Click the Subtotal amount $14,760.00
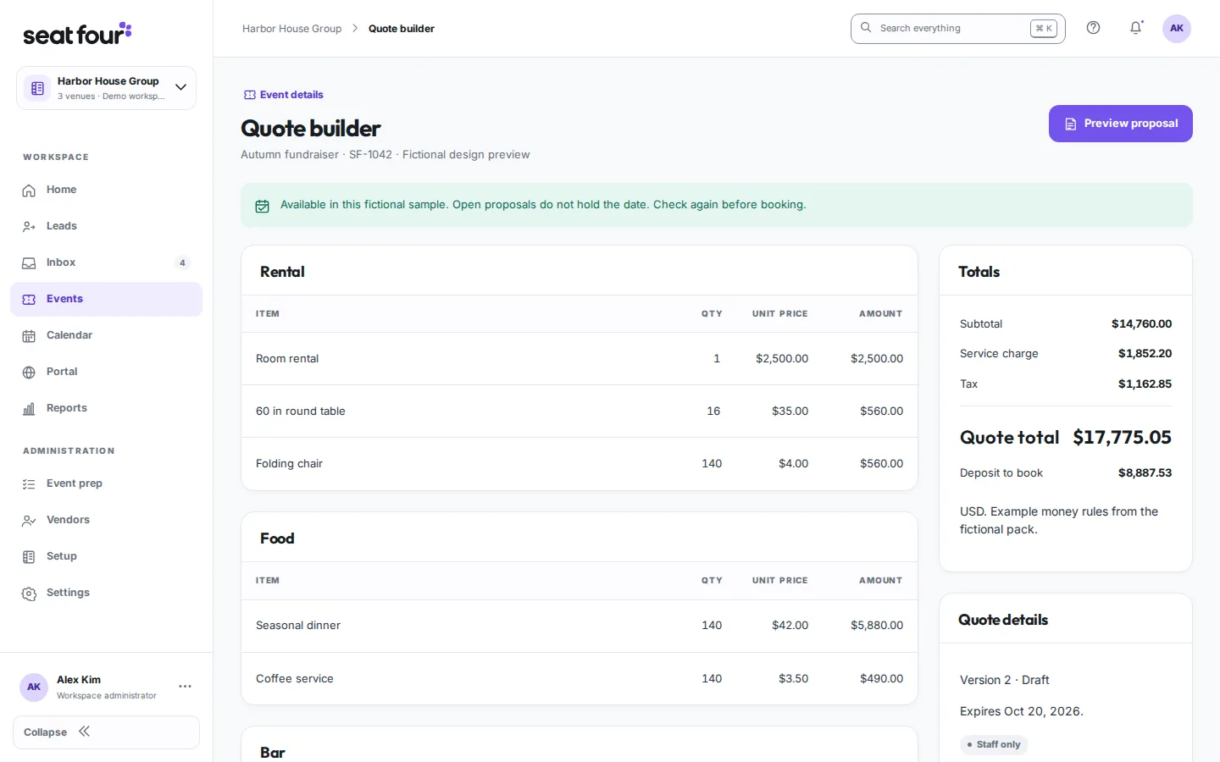1220x762 pixels. [x=1141, y=324]
